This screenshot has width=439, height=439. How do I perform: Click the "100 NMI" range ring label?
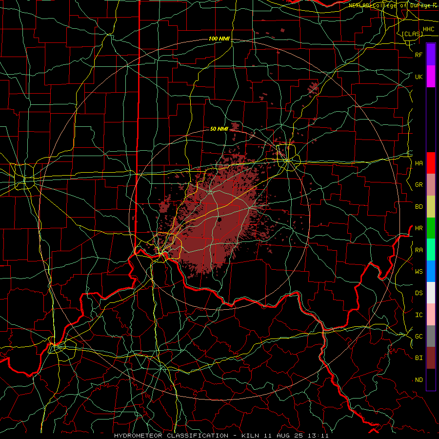click(x=219, y=39)
